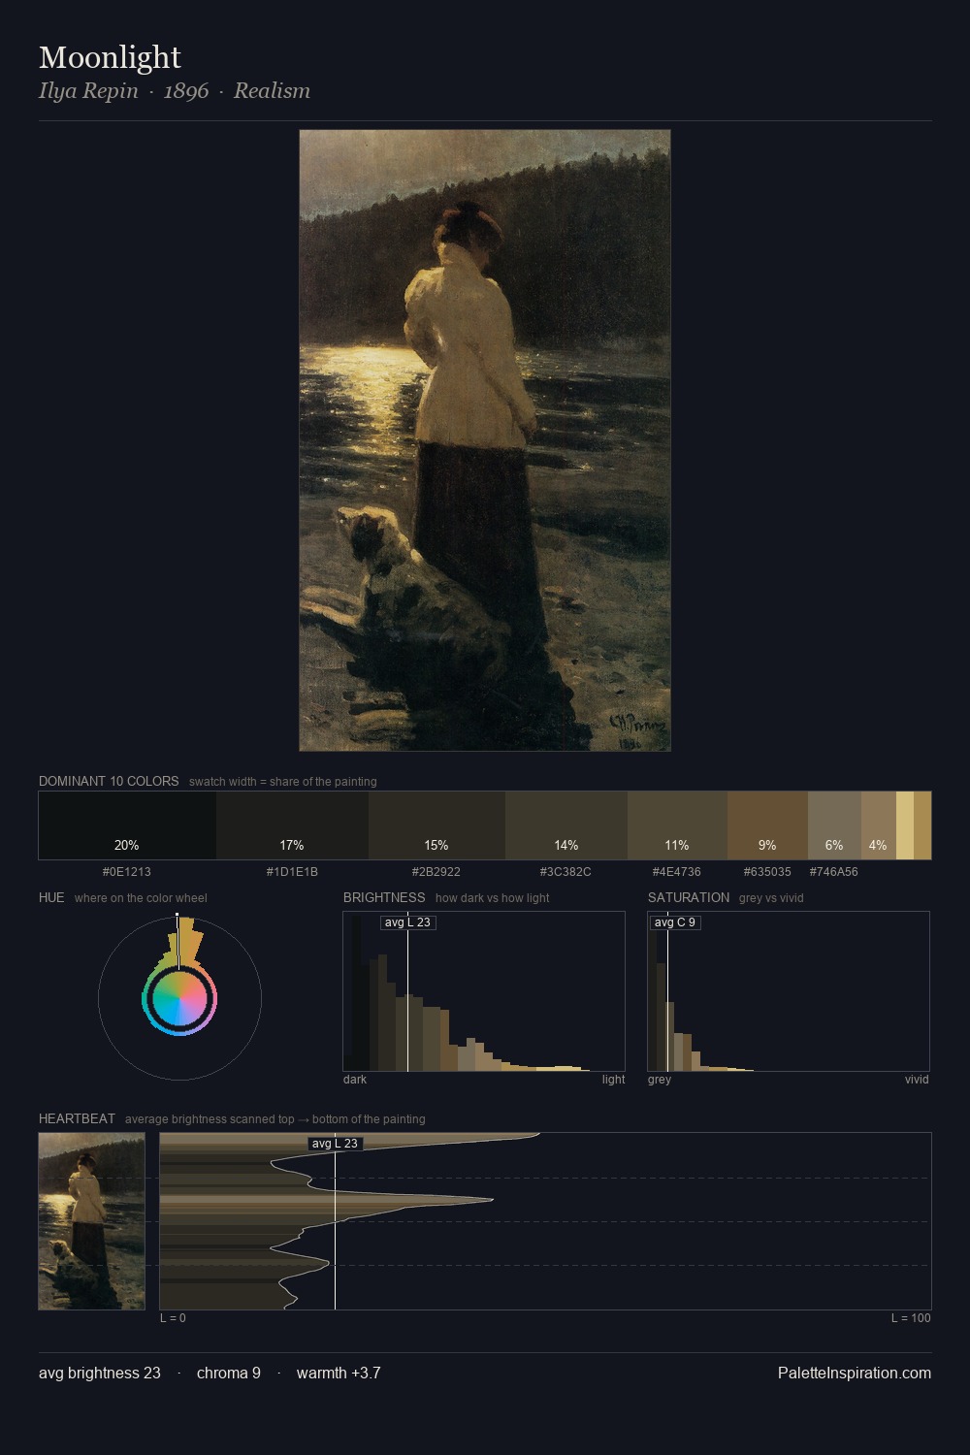Click the 'avg brightness 23' footer text

[100, 1373]
